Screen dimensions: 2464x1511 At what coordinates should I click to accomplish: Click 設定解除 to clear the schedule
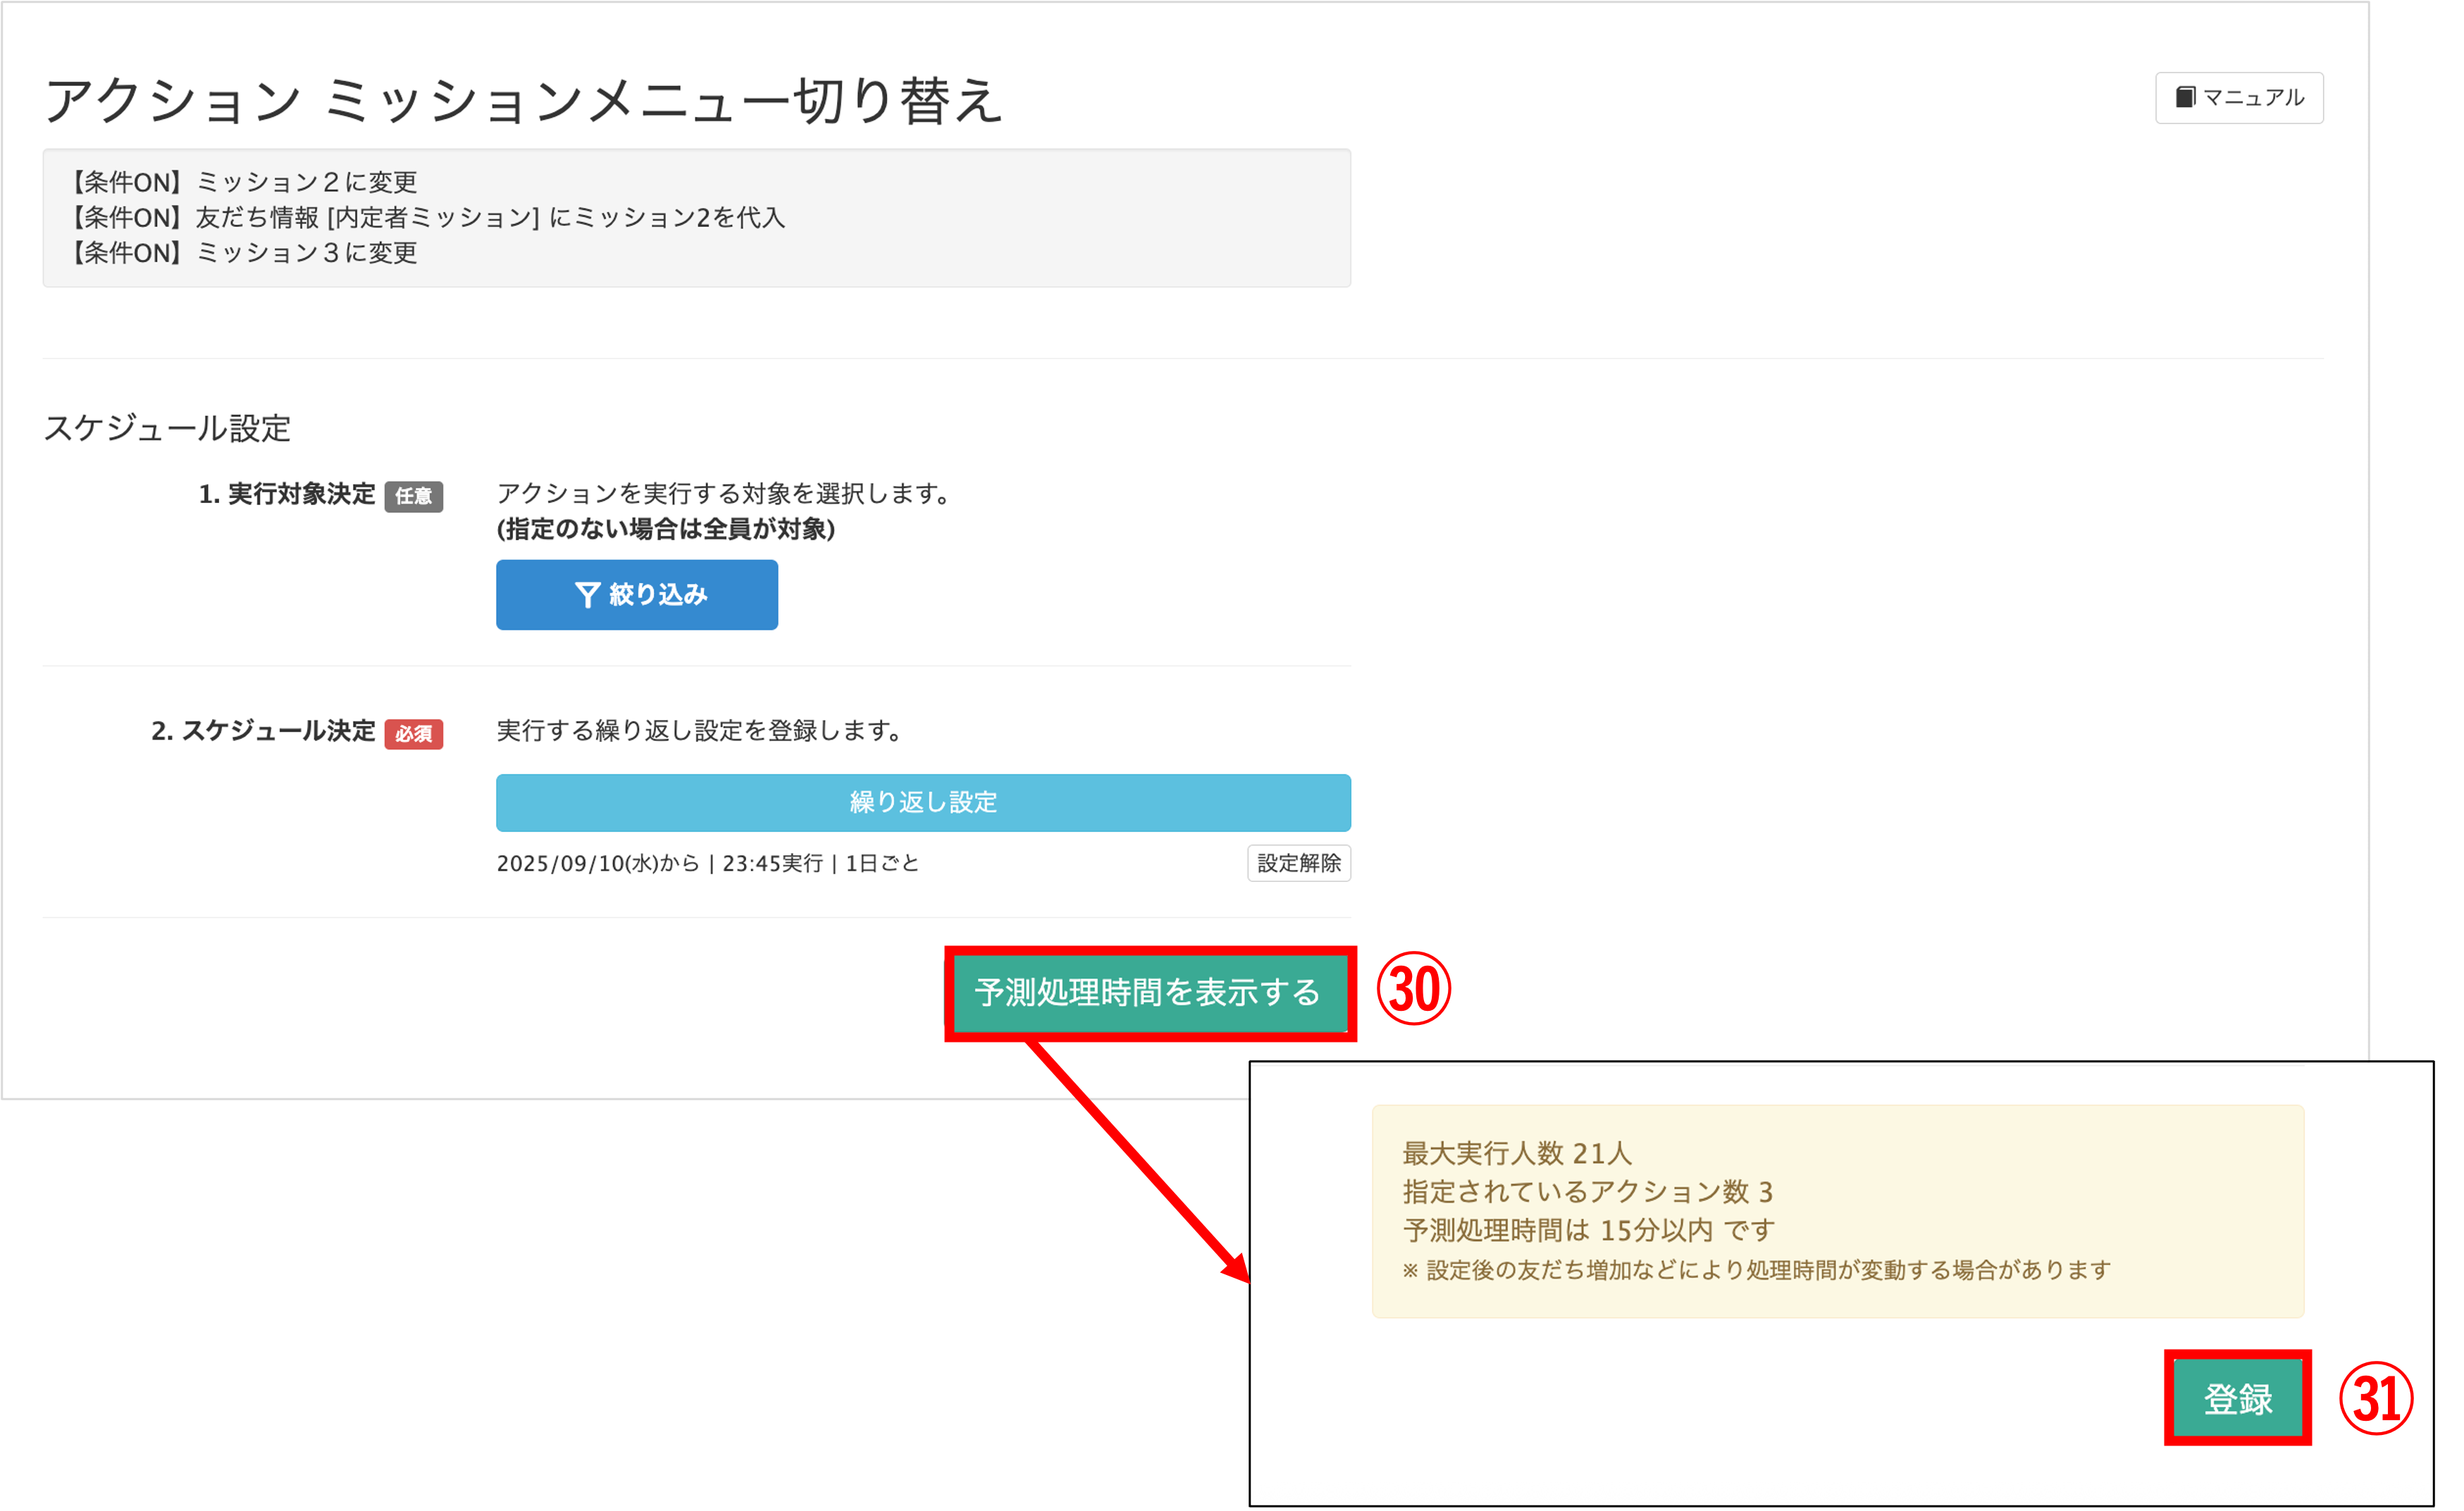point(1298,863)
